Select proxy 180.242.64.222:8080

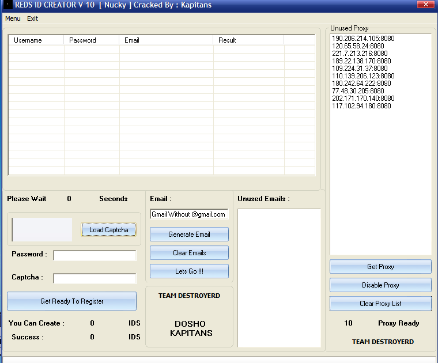(x=361, y=84)
